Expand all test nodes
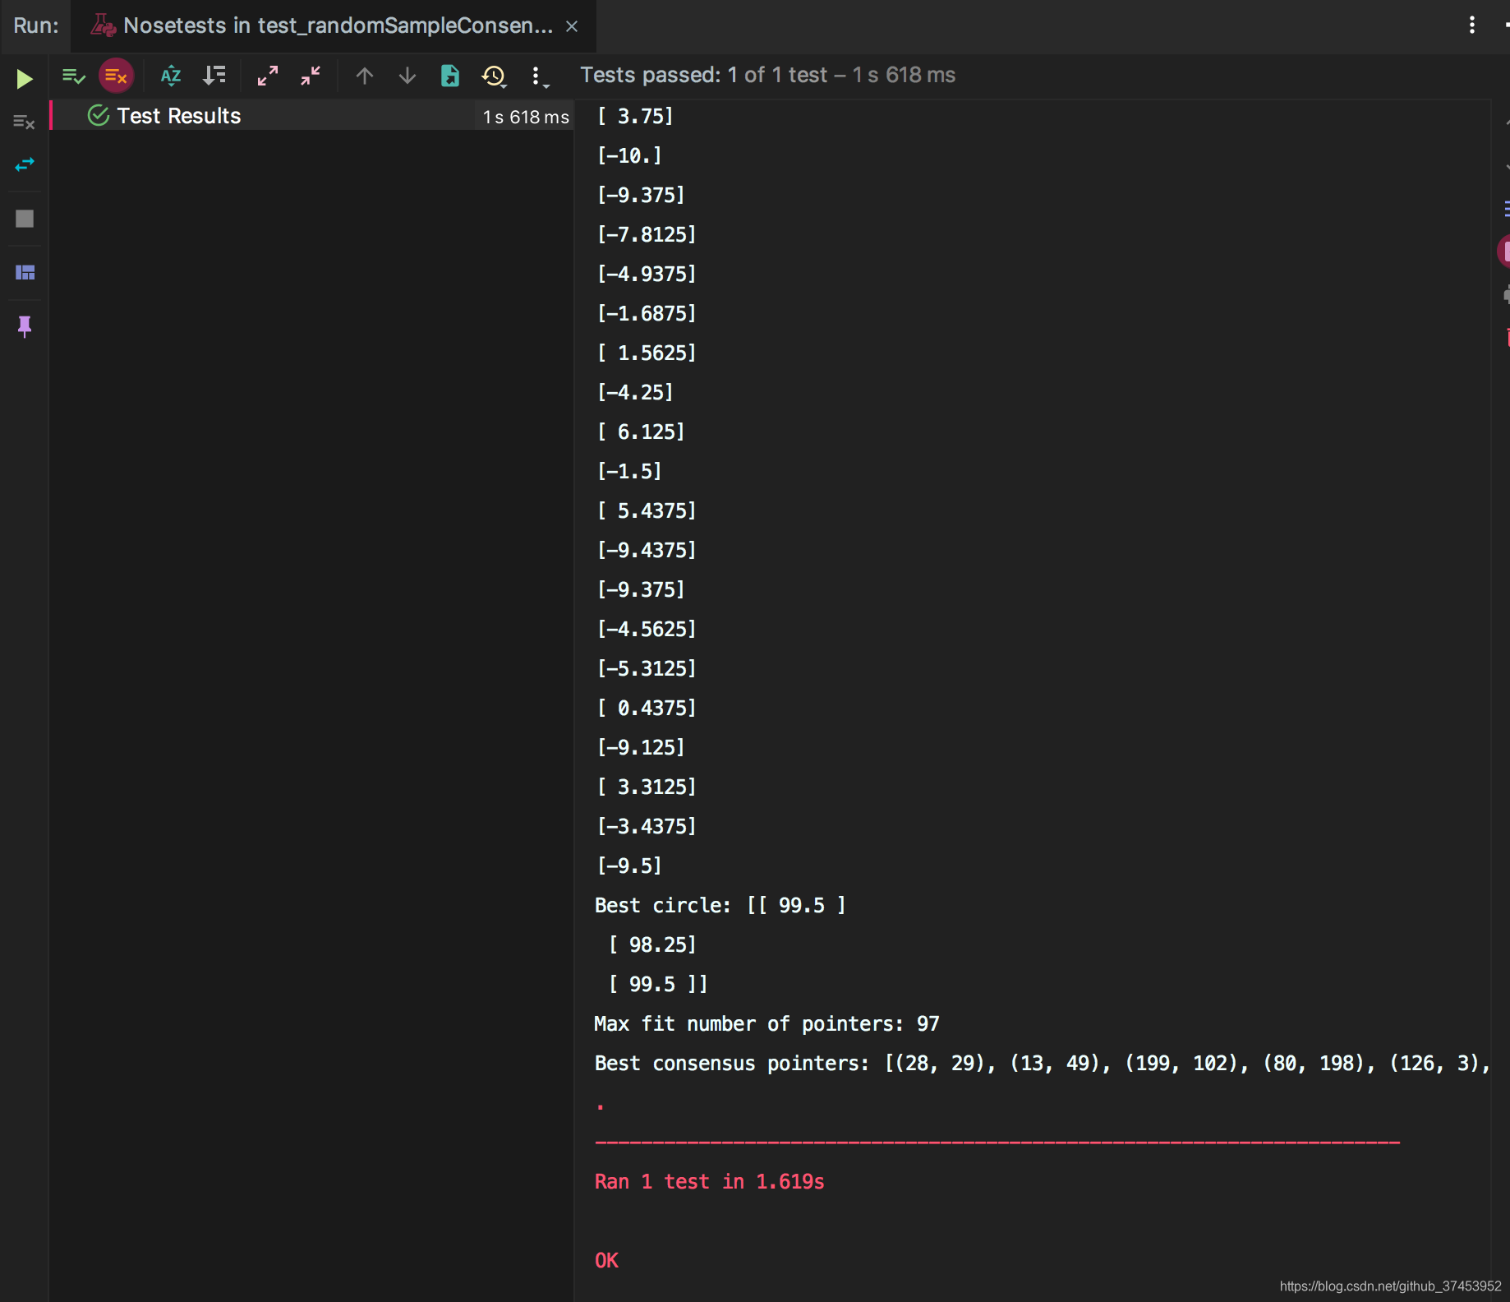This screenshot has width=1510, height=1302. 268,76
